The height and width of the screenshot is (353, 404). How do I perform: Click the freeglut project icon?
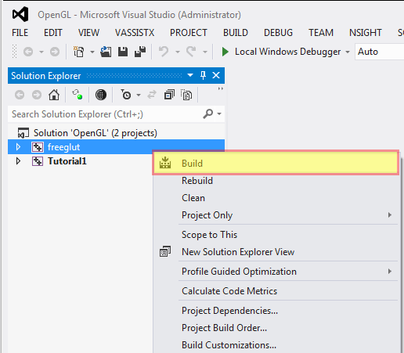pos(38,147)
